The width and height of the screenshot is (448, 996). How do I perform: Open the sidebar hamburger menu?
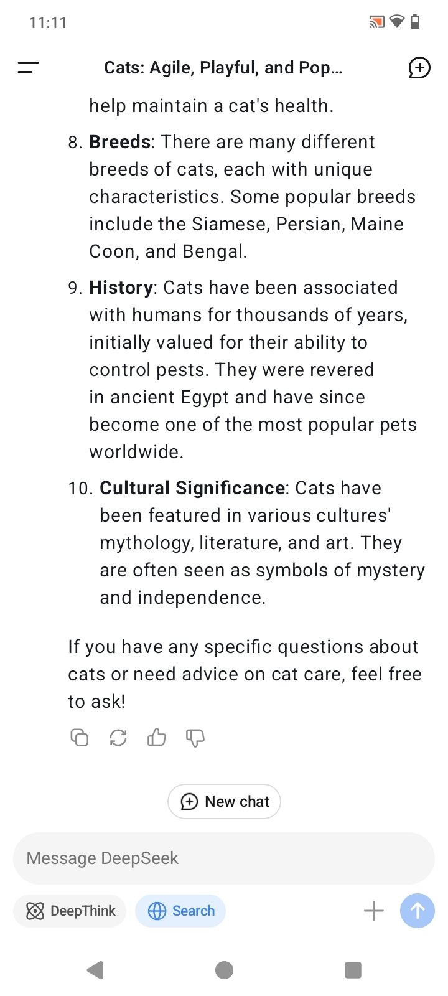(28, 68)
